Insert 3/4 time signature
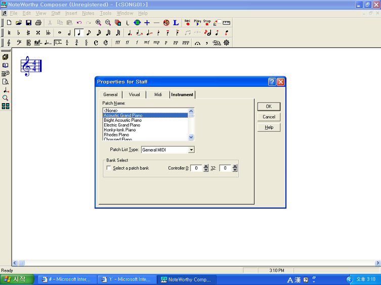Viewport: 381px width, 285px height. tap(76, 43)
